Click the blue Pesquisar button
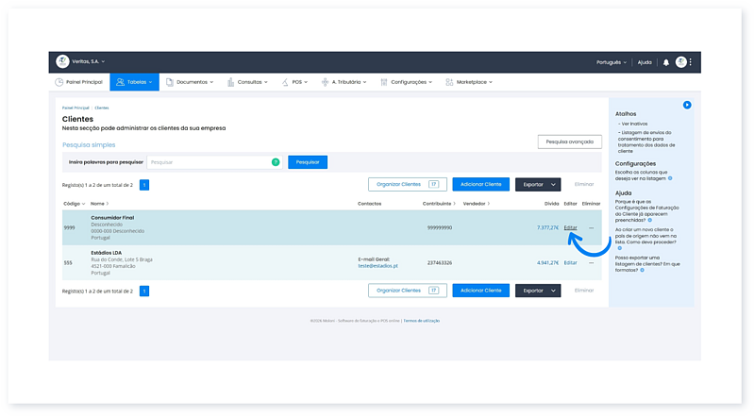Viewport: 755px width, 417px height. 308,162
